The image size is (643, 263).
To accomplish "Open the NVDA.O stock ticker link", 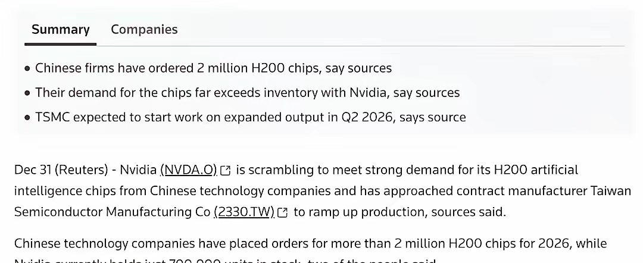I will tap(189, 170).
